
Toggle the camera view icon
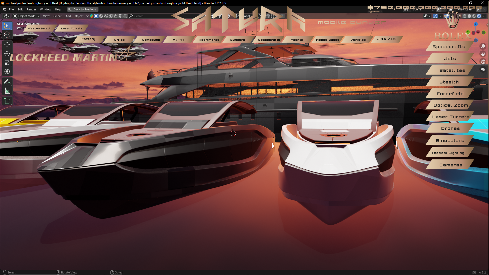tap(483, 62)
